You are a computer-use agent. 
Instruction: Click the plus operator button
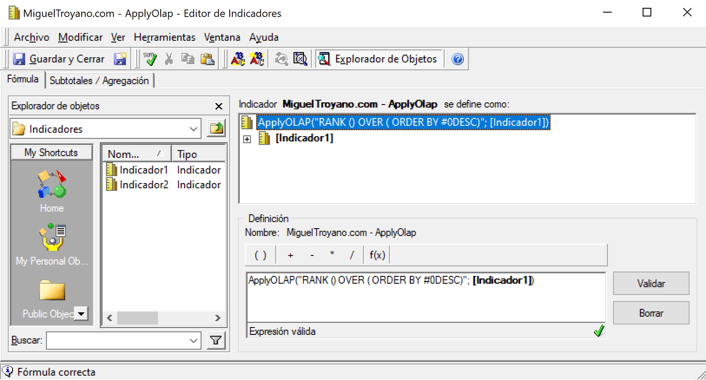[x=290, y=255]
